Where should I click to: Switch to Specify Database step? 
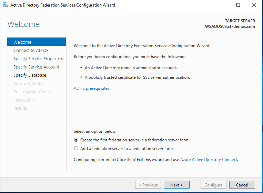point(30,75)
